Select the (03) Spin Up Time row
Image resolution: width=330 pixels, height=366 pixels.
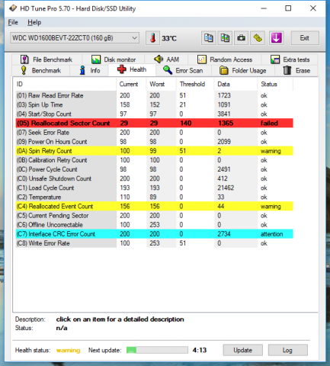[x=154, y=104]
